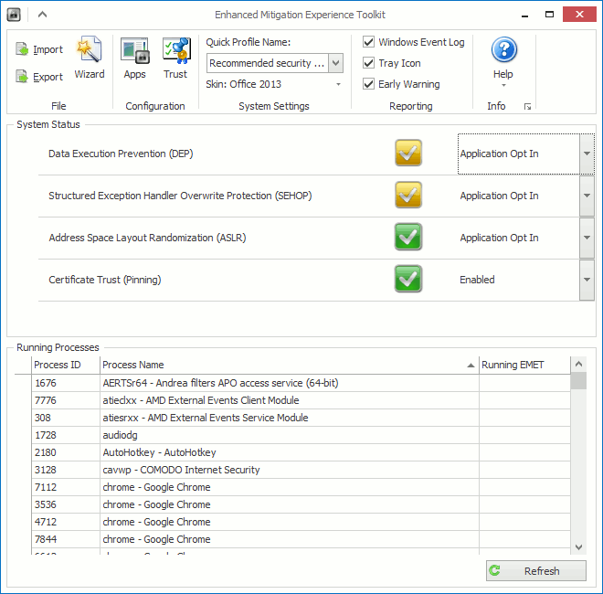603x594 pixels.
Task: Open the Trust certificate configuration
Action: click(175, 58)
